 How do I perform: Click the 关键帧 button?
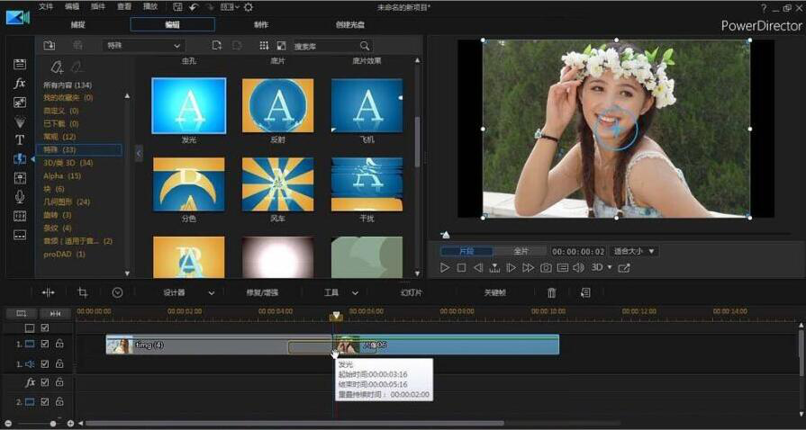tap(494, 292)
